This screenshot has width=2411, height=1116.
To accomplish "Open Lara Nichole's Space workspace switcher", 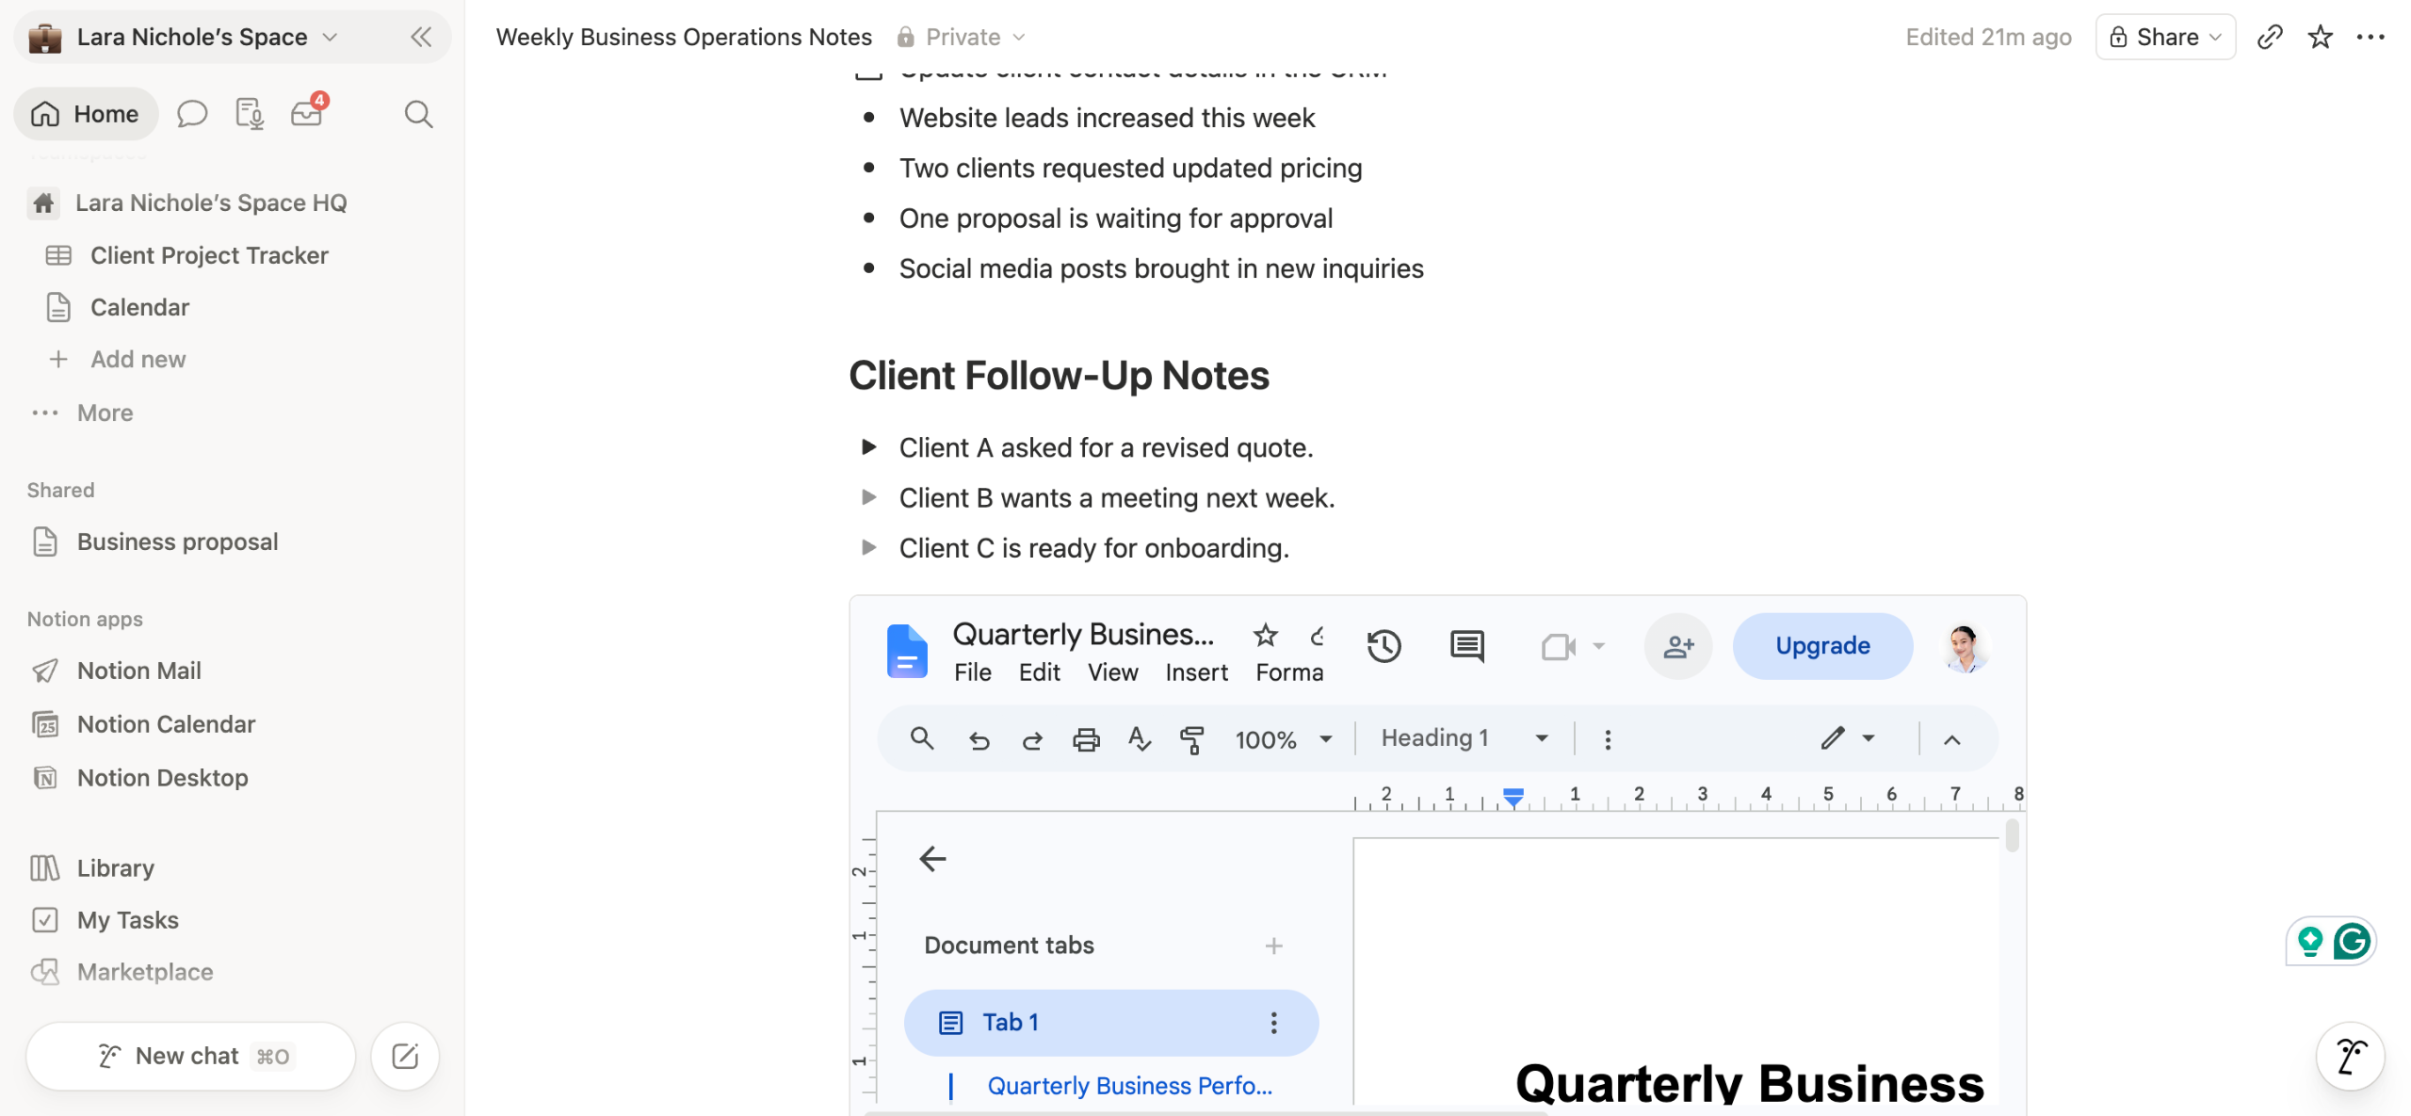I will tap(185, 37).
